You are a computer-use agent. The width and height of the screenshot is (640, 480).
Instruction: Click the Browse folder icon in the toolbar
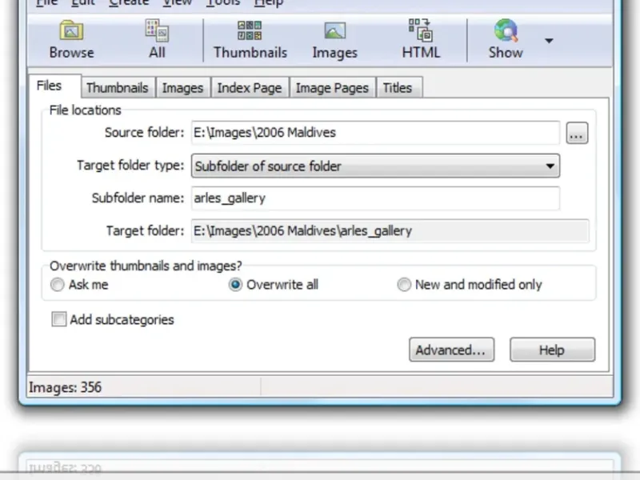(71, 30)
